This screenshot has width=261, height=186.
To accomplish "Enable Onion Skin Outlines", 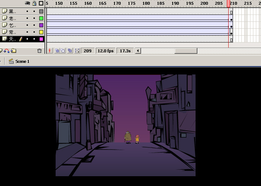I will pyautogui.click(x=63, y=51).
